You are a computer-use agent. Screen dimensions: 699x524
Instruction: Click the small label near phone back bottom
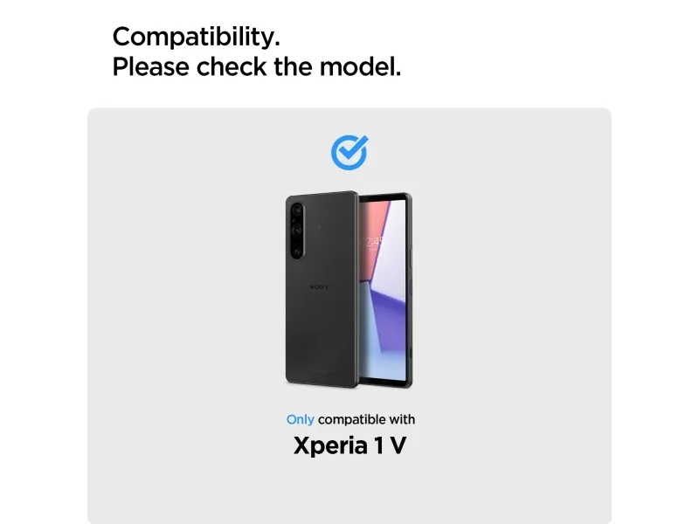319,370
